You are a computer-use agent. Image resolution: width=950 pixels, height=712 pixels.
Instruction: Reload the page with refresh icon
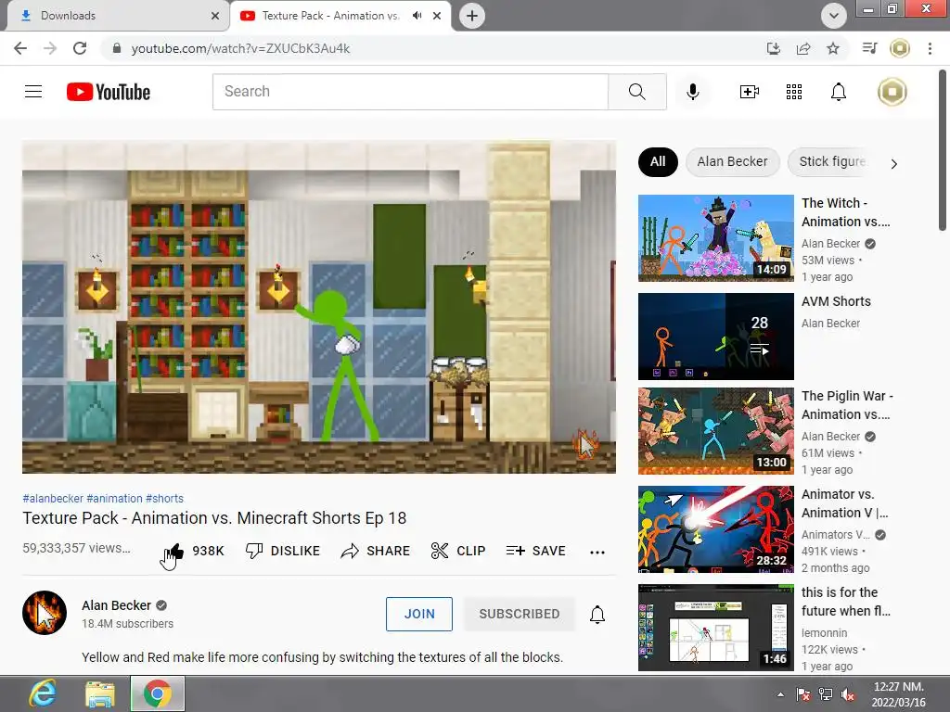80,48
